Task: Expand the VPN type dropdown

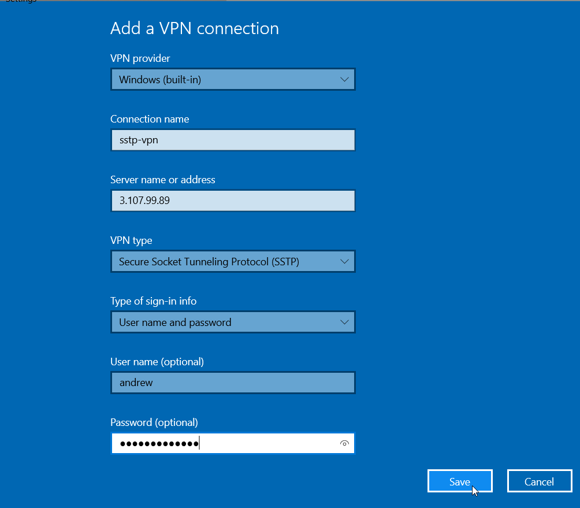Action: click(233, 261)
